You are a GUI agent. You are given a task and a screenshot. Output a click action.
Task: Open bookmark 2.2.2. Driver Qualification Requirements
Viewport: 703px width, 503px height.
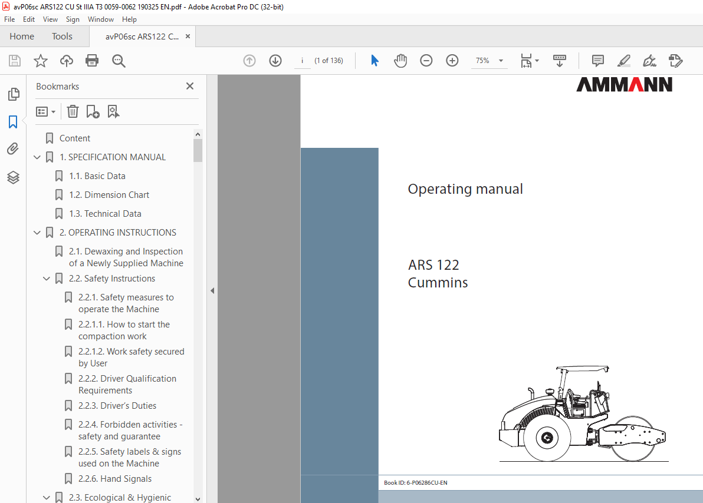click(x=127, y=384)
